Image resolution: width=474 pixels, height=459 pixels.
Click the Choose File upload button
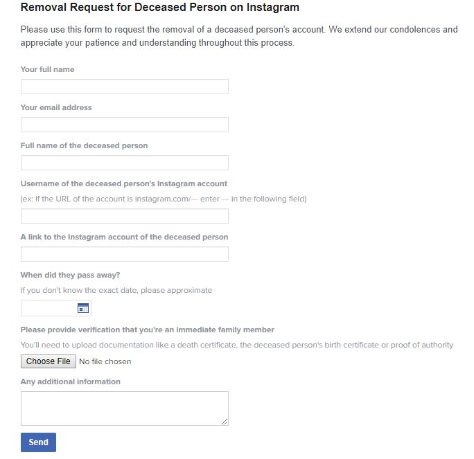click(x=49, y=361)
